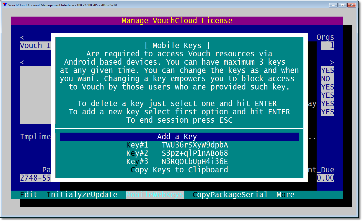This screenshot has height=221, width=362.
Task: Click the Implime label behind the dialog
Action: point(35,137)
